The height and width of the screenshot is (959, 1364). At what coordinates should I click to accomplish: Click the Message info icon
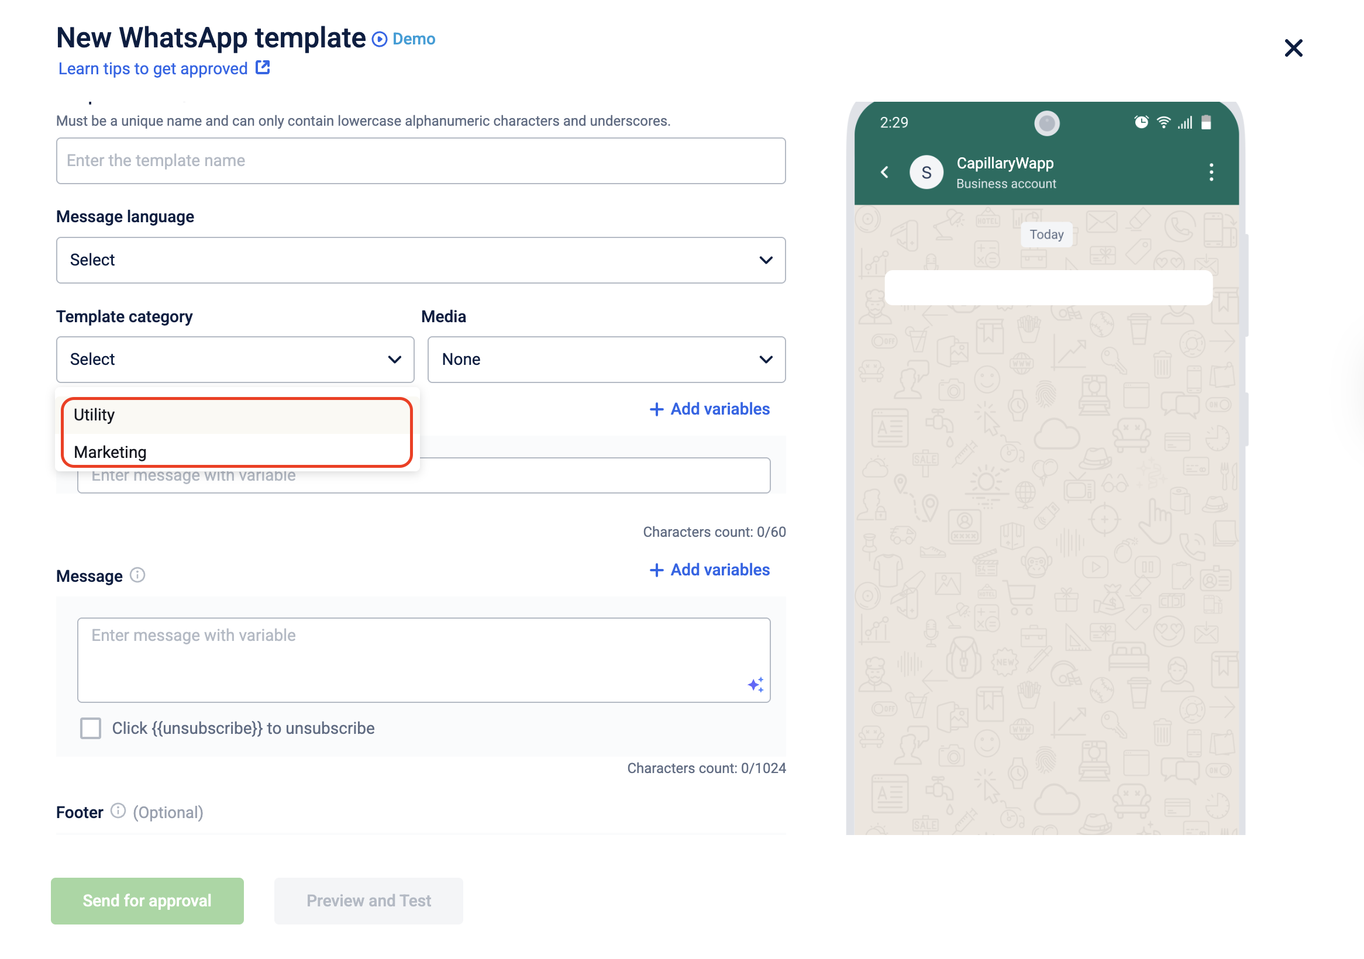coord(137,575)
